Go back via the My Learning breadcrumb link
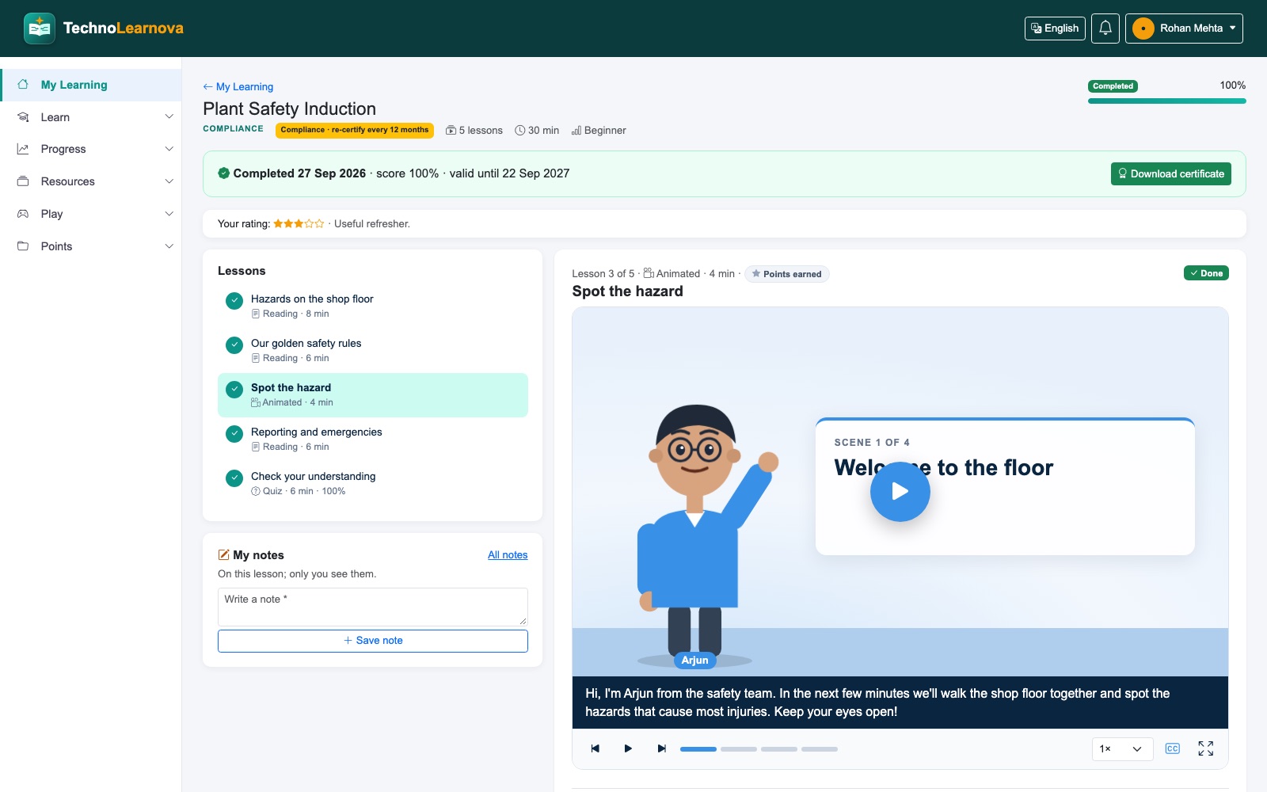Viewport: 1267px width, 792px height. [238, 86]
